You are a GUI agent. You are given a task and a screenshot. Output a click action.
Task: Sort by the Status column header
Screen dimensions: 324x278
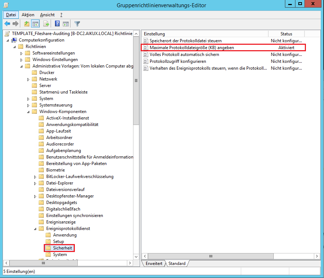(x=286, y=34)
